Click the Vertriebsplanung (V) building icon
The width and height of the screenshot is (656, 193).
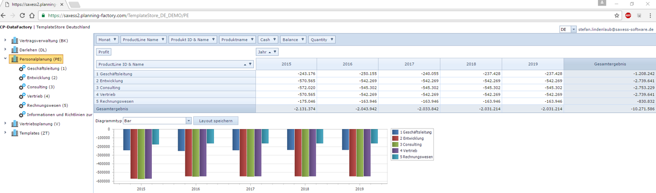tap(15, 124)
